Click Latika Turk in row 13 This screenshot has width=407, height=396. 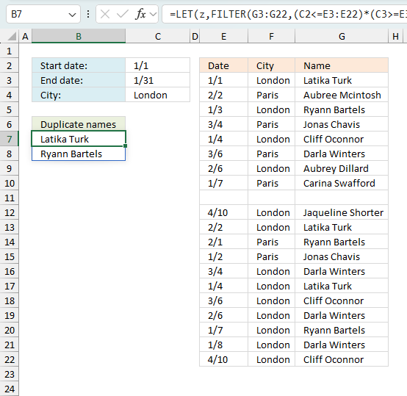click(x=342, y=227)
